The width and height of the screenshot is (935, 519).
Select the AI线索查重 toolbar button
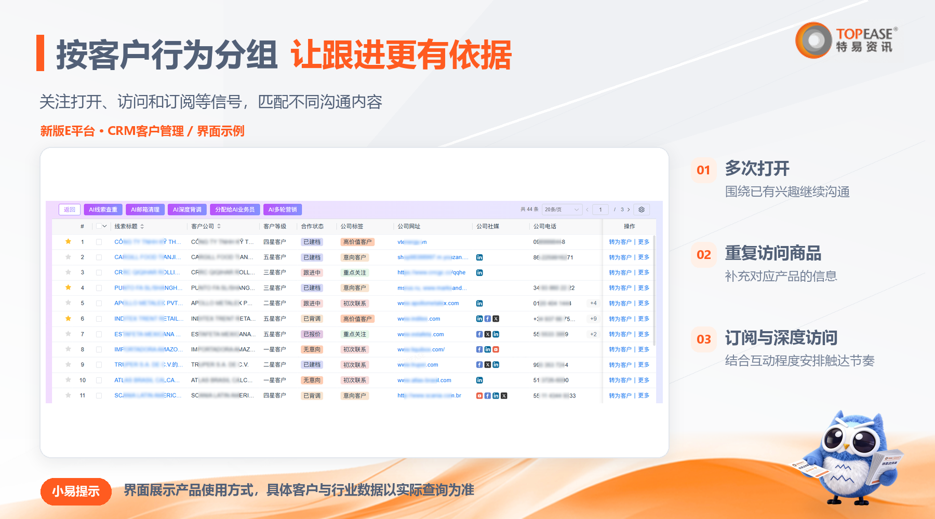pos(103,210)
